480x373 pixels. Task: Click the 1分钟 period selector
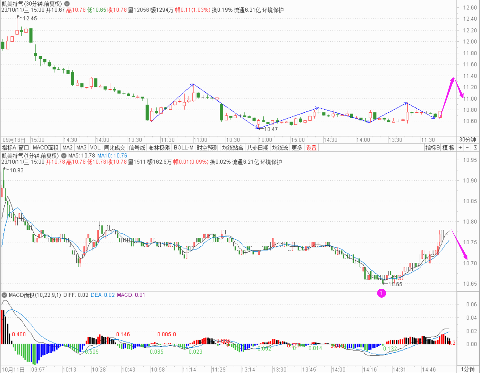pos(467,369)
